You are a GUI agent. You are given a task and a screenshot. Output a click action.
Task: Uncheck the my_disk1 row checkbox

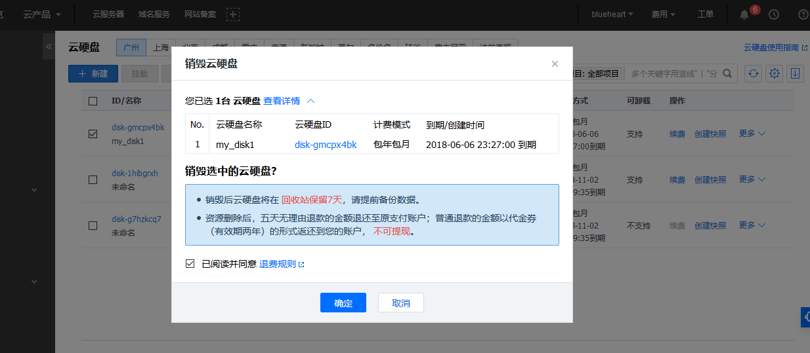point(93,134)
